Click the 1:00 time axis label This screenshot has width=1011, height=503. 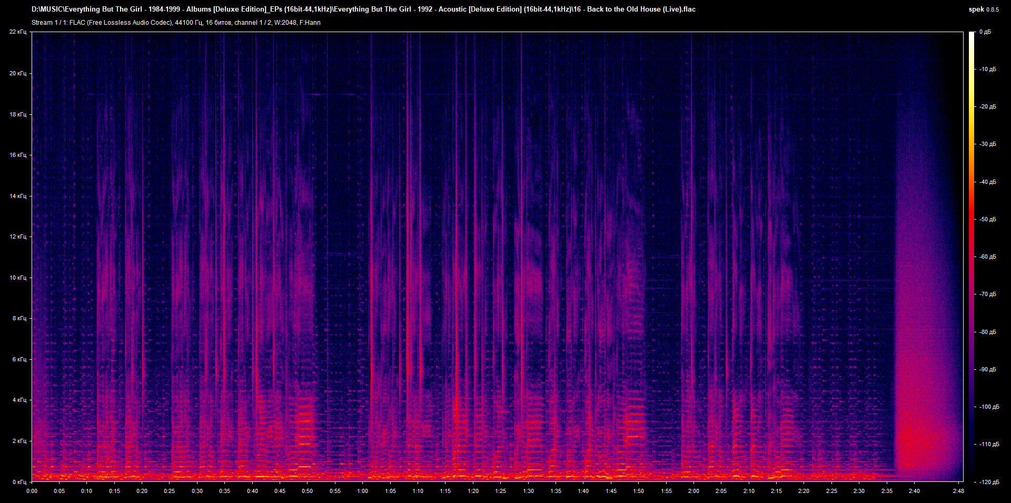[x=363, y=491]
